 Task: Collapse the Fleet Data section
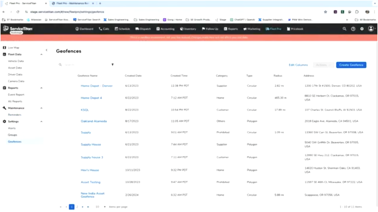(41, 55)
